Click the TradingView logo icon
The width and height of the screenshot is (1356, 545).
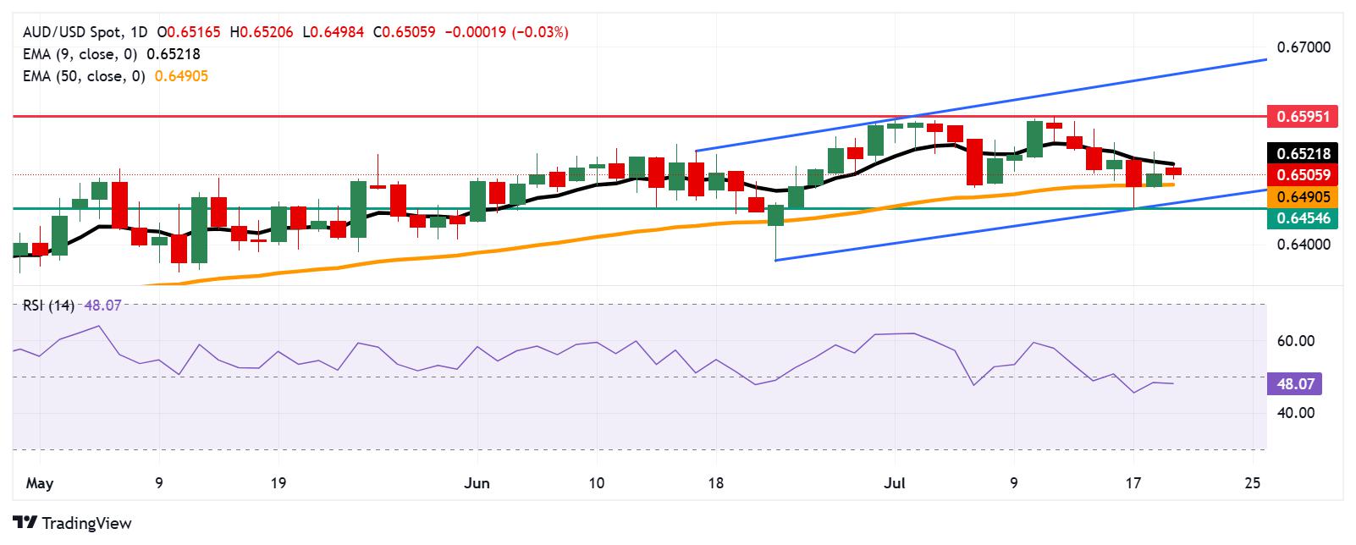(x=25, y=523)
